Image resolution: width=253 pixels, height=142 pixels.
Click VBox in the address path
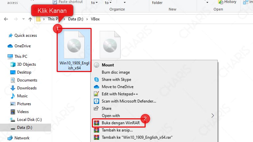95,19
